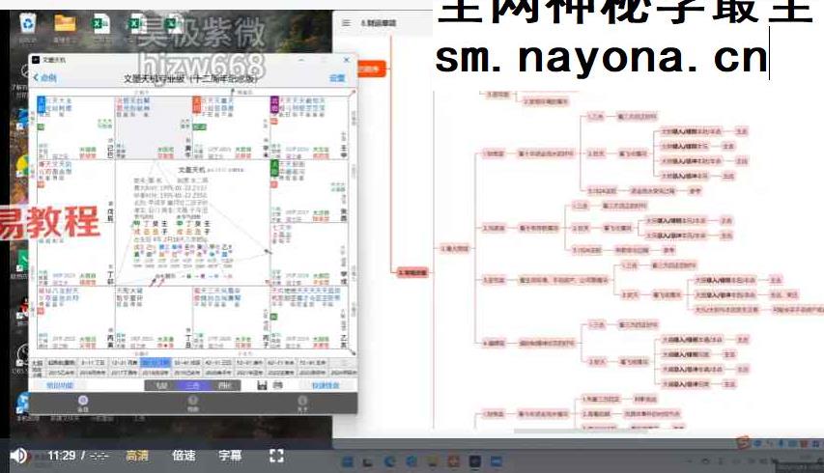Open the right bottom nav tab in 文墨天机
The image size is (824, 473).
click(302, 403)
